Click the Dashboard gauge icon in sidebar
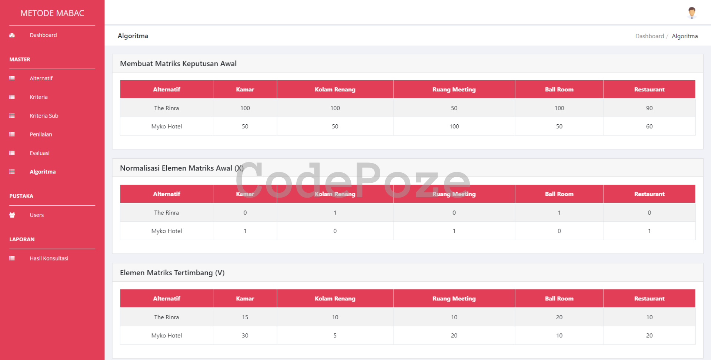This screenshot has width=711, height=360. pos(12,36)
